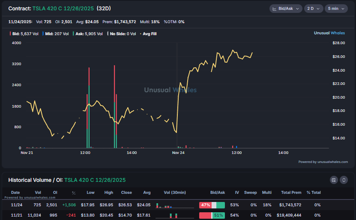Click the Prem: $1,743,572 stat in summary bar
Image resolution: width=356 pixels, height=220 pixels.
coord(119,22)
